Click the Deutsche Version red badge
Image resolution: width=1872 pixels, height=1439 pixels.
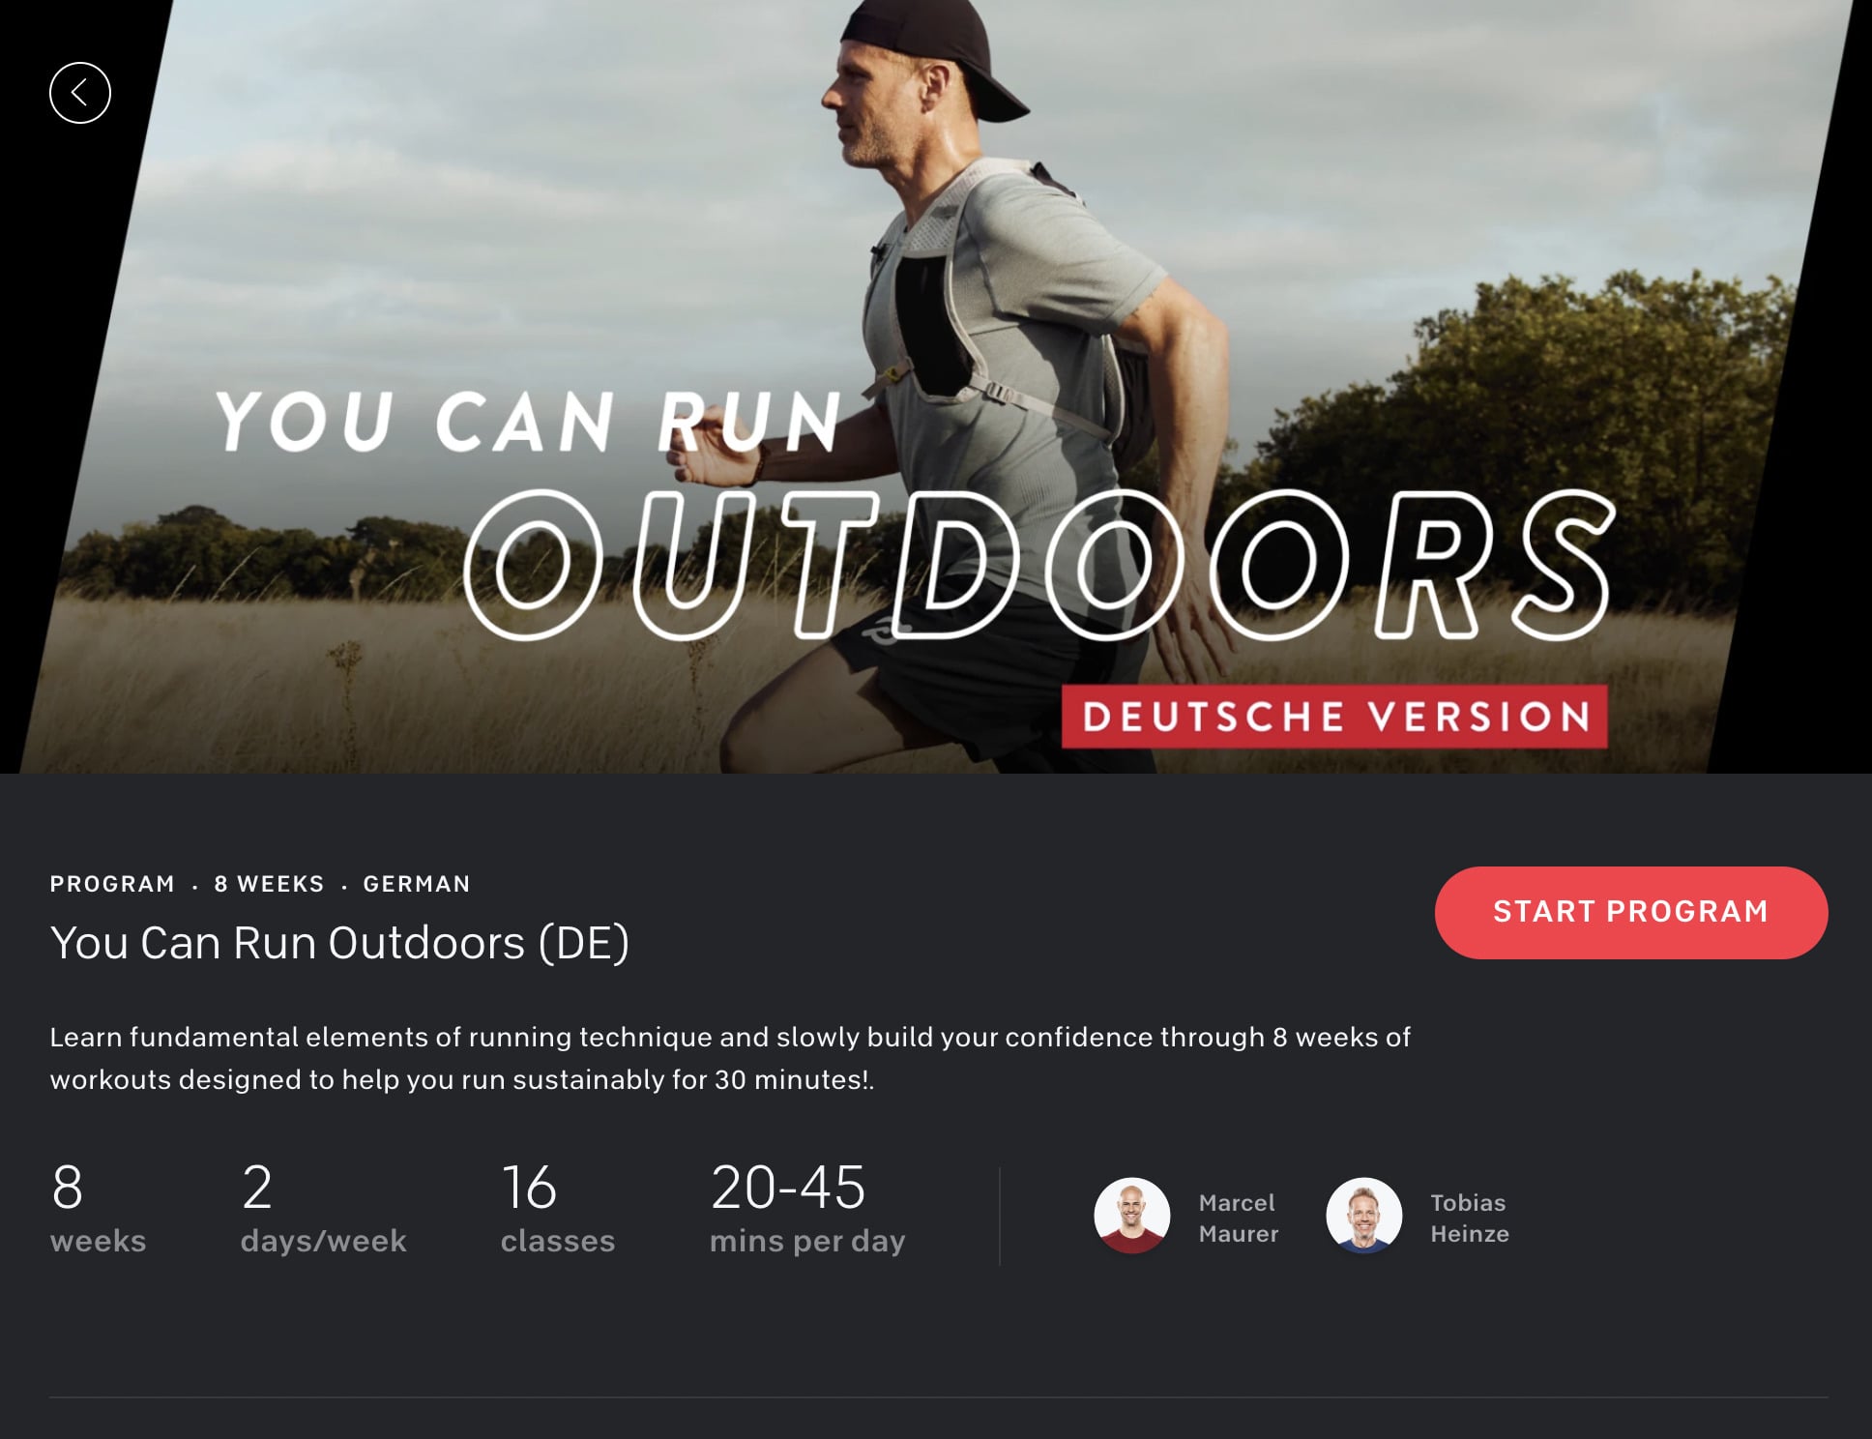pyautogui.click(x=1334, y=717)
